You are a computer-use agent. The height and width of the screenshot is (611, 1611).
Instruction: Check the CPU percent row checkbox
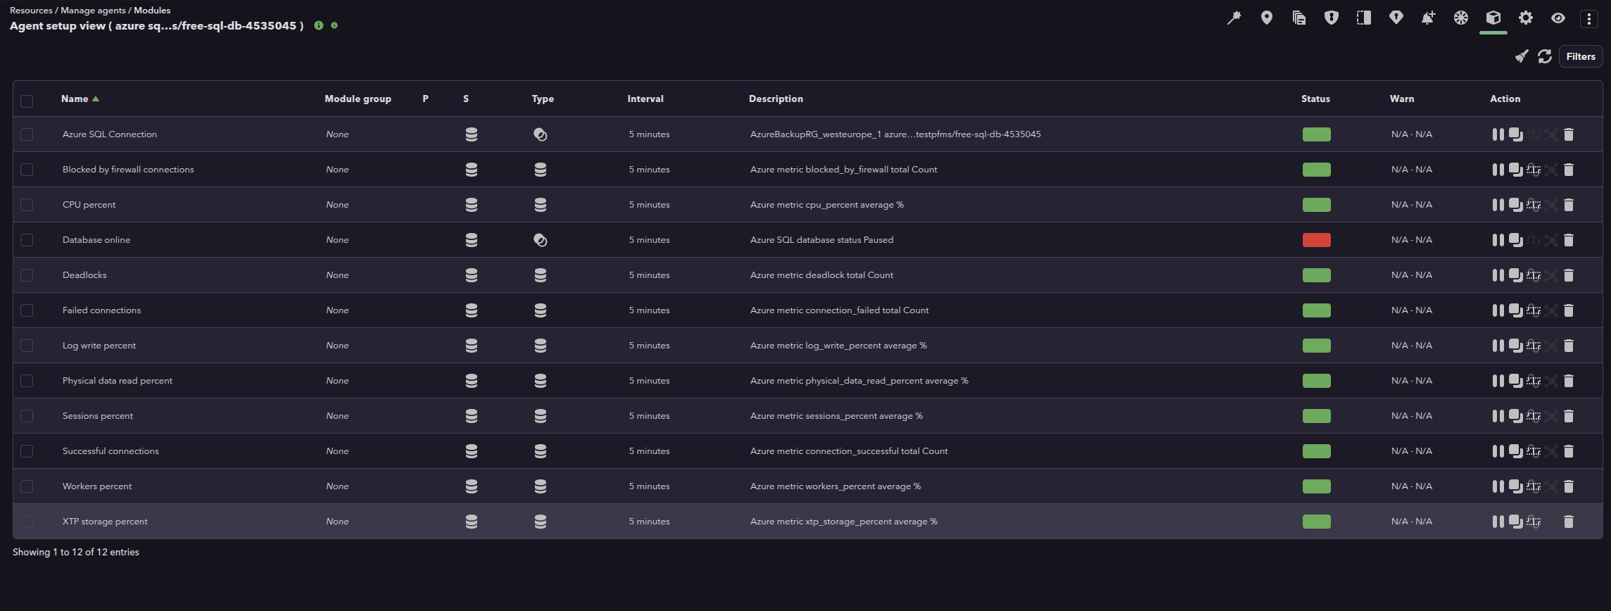(x=27, y=205)
